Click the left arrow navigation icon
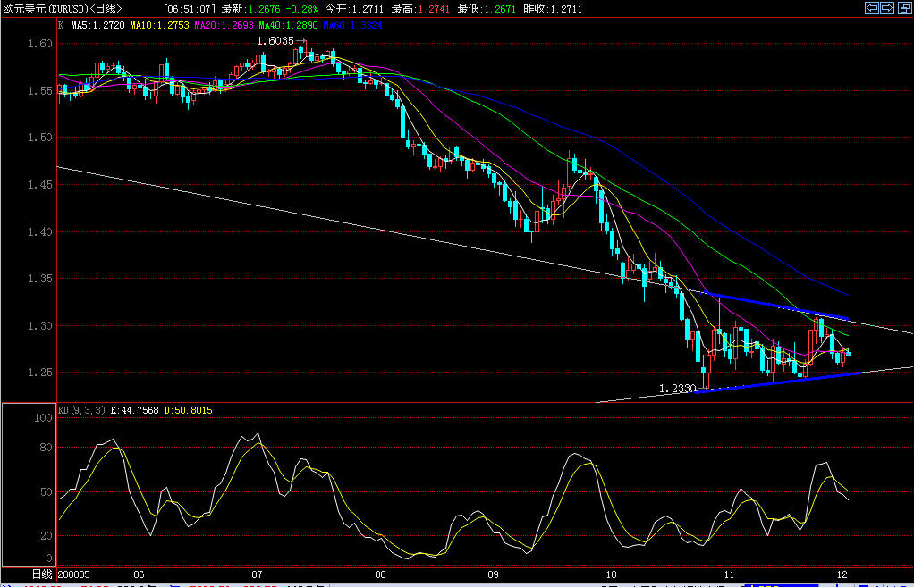The width and height of the screenshot is (914, 587). pyautogui.click(x=872, y=7)
